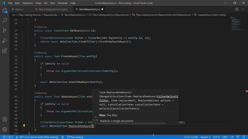Click '0 references' above CreateAsync
The image size is (248, 139).
click(40, 53)
